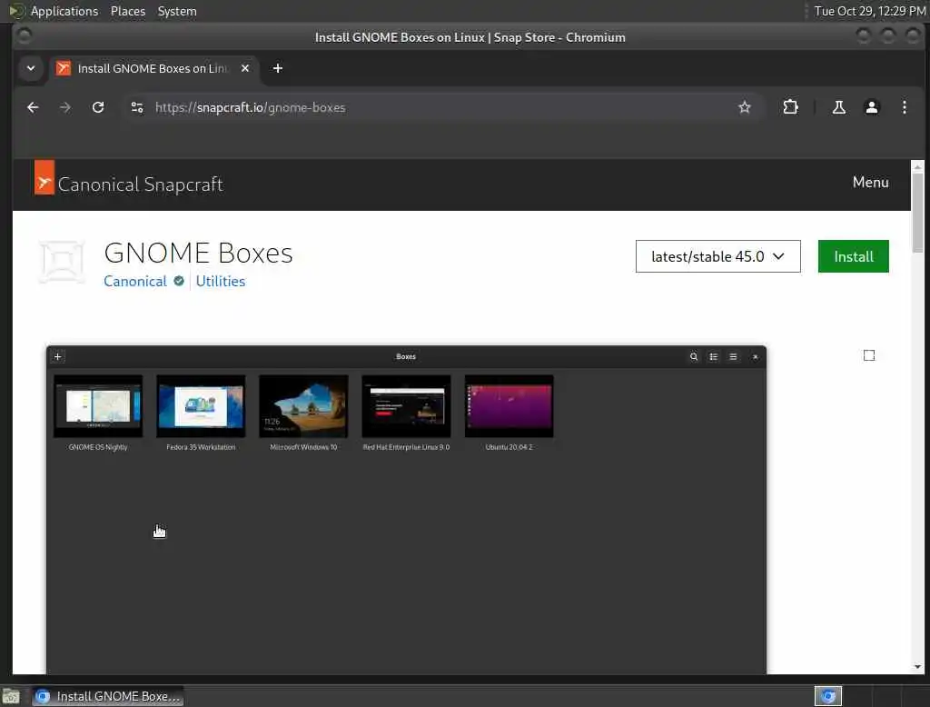This screenshot has height=707, width=930.
Task: Open the Canonical publisher link
Action: pos(135,282)
